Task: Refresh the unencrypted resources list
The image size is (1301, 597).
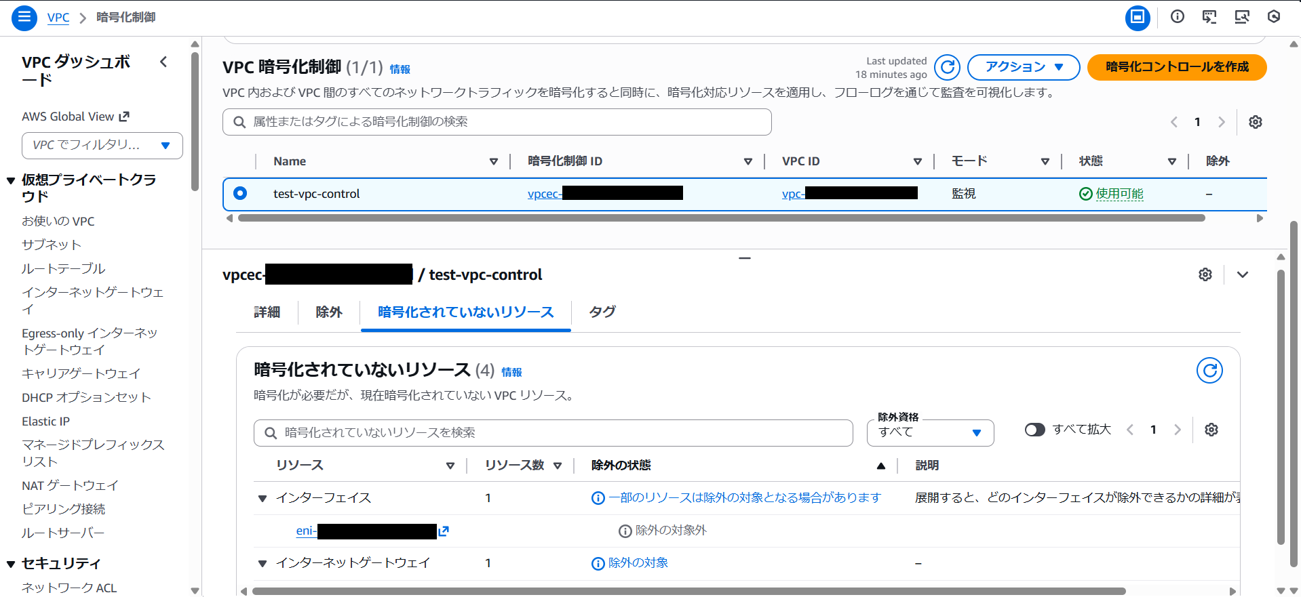Action: click(x=1209, y=371)
